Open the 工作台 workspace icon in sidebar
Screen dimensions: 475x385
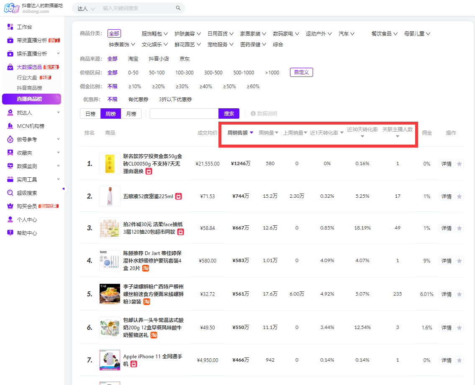click(9, 27)
